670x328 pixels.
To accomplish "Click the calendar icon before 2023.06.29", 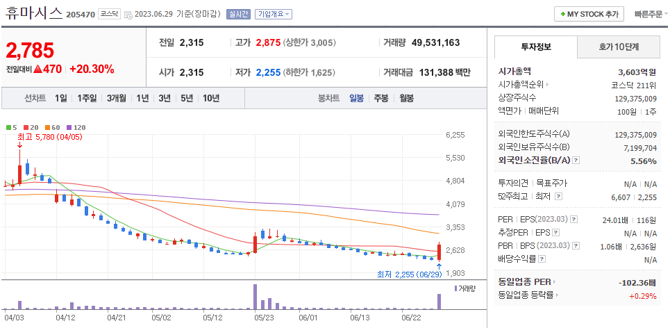I will tap(128, 15).
